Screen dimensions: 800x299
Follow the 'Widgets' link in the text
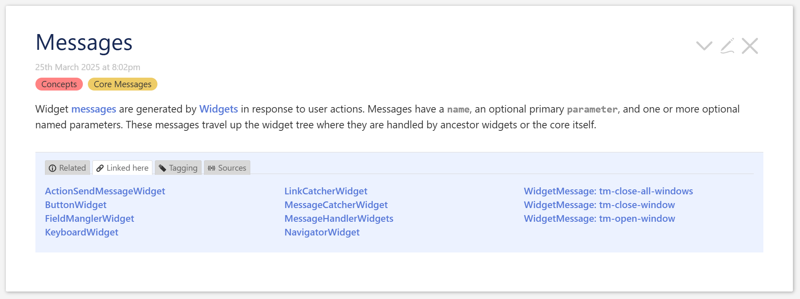[219, 109]
